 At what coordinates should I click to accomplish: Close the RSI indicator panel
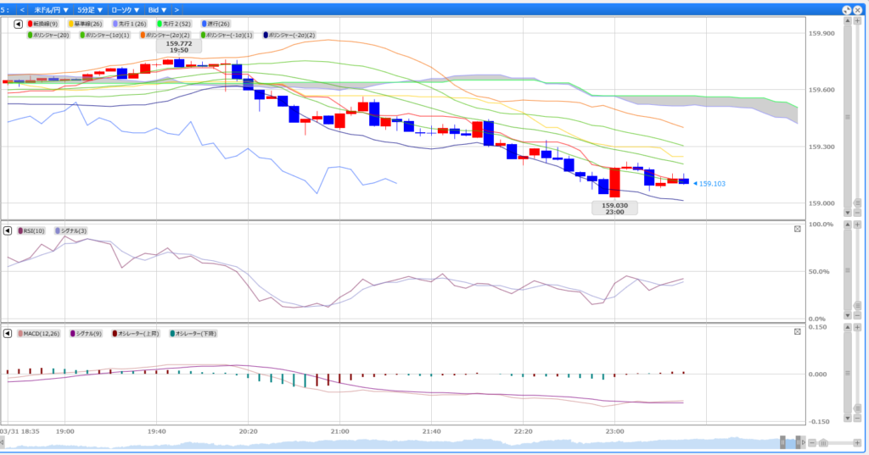pyautogui.click(x=798, y=229)
